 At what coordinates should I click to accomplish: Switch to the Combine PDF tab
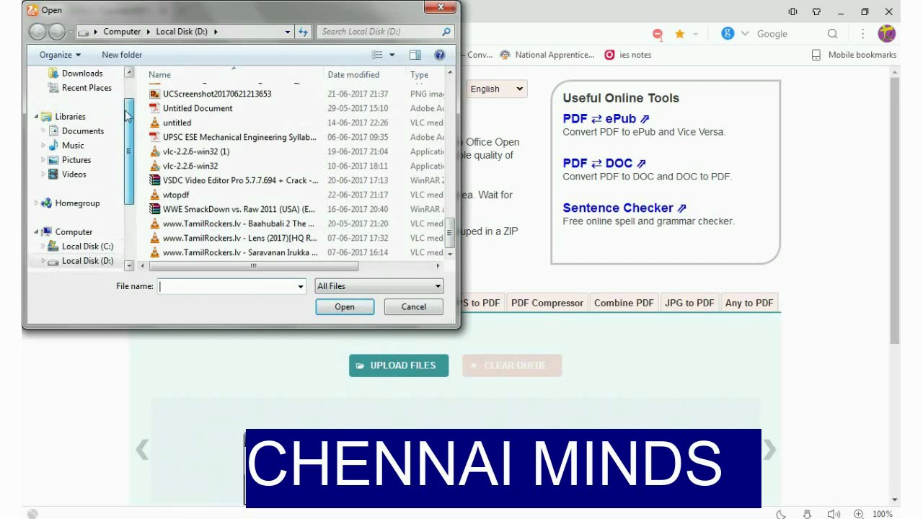[x=624, y=303]
